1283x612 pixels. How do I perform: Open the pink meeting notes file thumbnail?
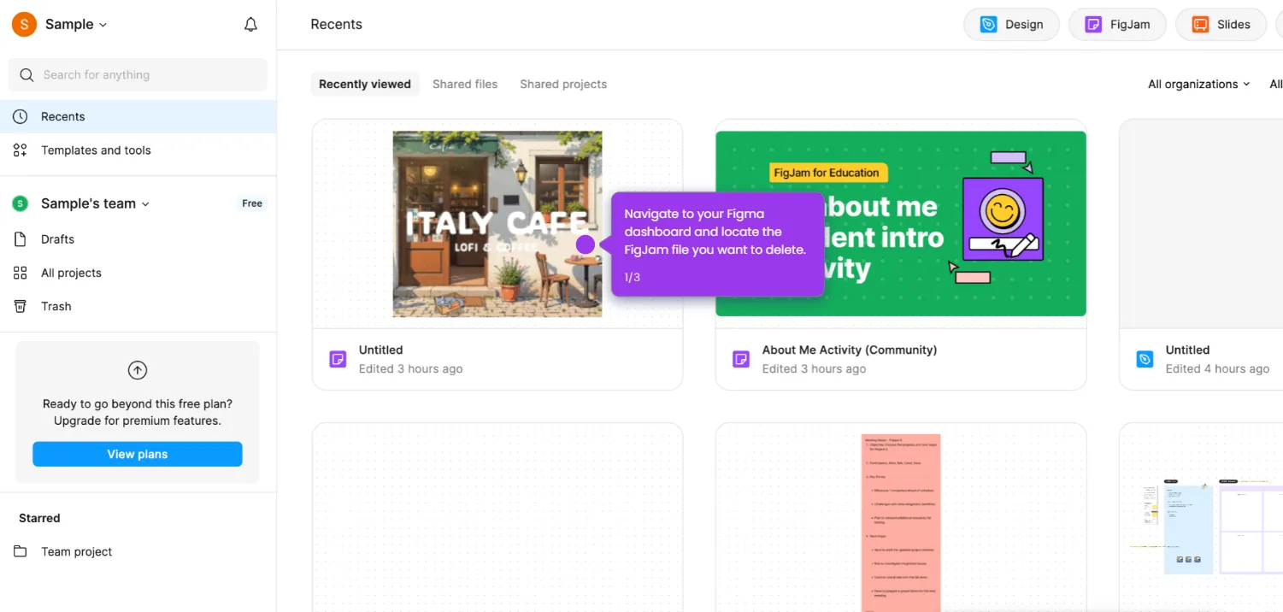click(x=901, y=522)
